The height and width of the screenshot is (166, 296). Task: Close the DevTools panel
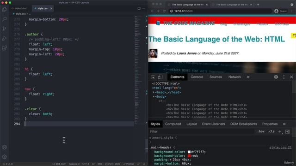(291, 77)
